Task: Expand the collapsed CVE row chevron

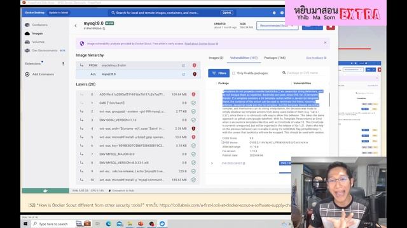Action: click(212, 163)
